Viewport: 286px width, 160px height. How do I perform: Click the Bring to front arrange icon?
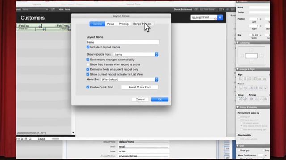tap(252, 99)
